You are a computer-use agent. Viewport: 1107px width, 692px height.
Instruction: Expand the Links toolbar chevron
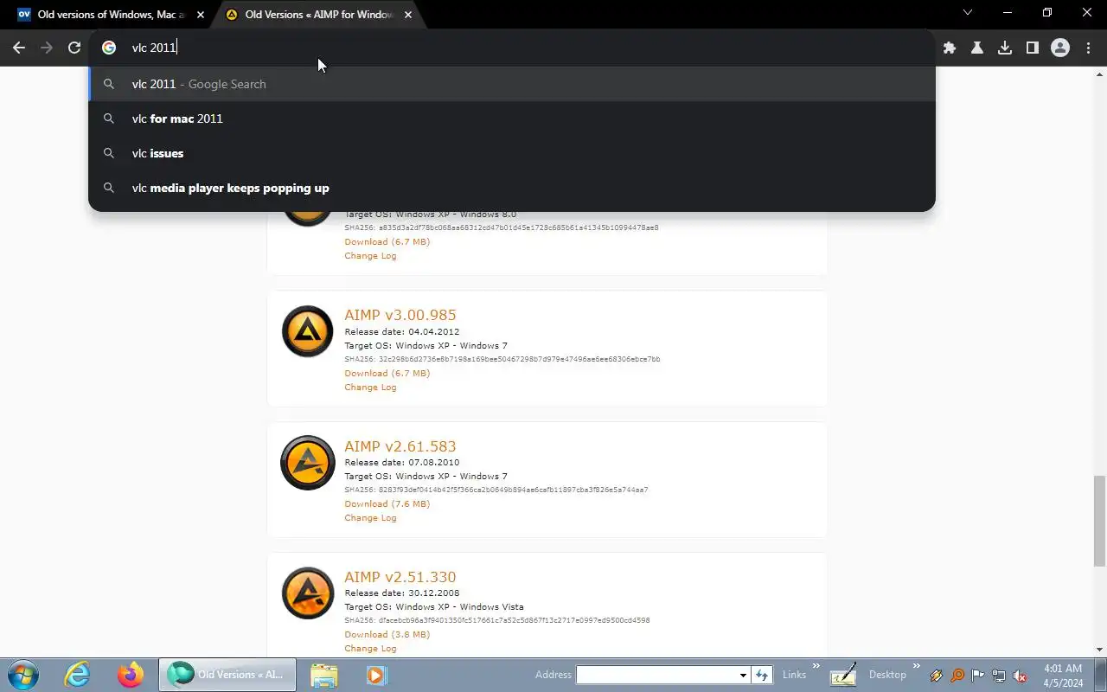[816, 666]
